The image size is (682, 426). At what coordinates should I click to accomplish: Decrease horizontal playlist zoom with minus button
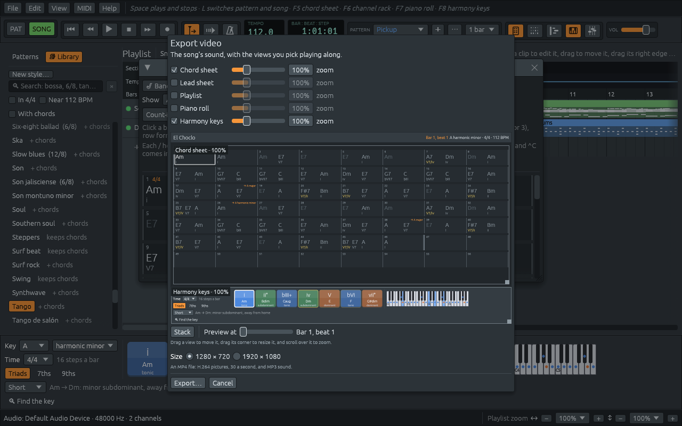pyautogui.click(x=547, y=419)
